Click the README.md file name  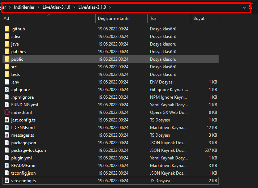tap(23, 166)
